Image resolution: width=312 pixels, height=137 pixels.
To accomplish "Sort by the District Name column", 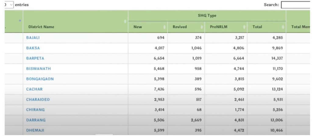I will point(76,21).
